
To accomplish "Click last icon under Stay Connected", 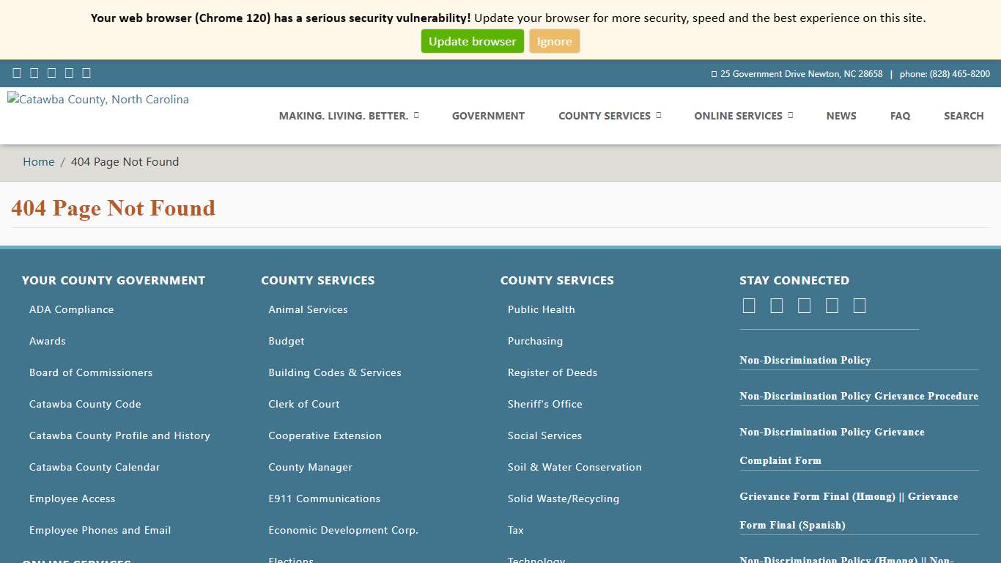I will (x=860, y=306).
